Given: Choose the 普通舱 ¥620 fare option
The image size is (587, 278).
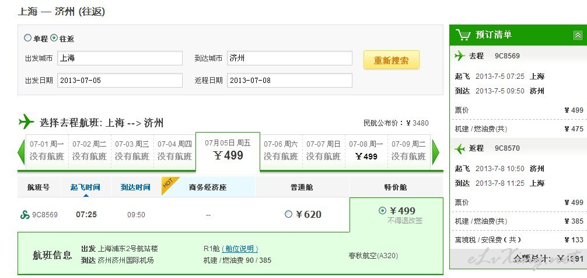Looking at the screenshot, I should (x=288, y=214).
